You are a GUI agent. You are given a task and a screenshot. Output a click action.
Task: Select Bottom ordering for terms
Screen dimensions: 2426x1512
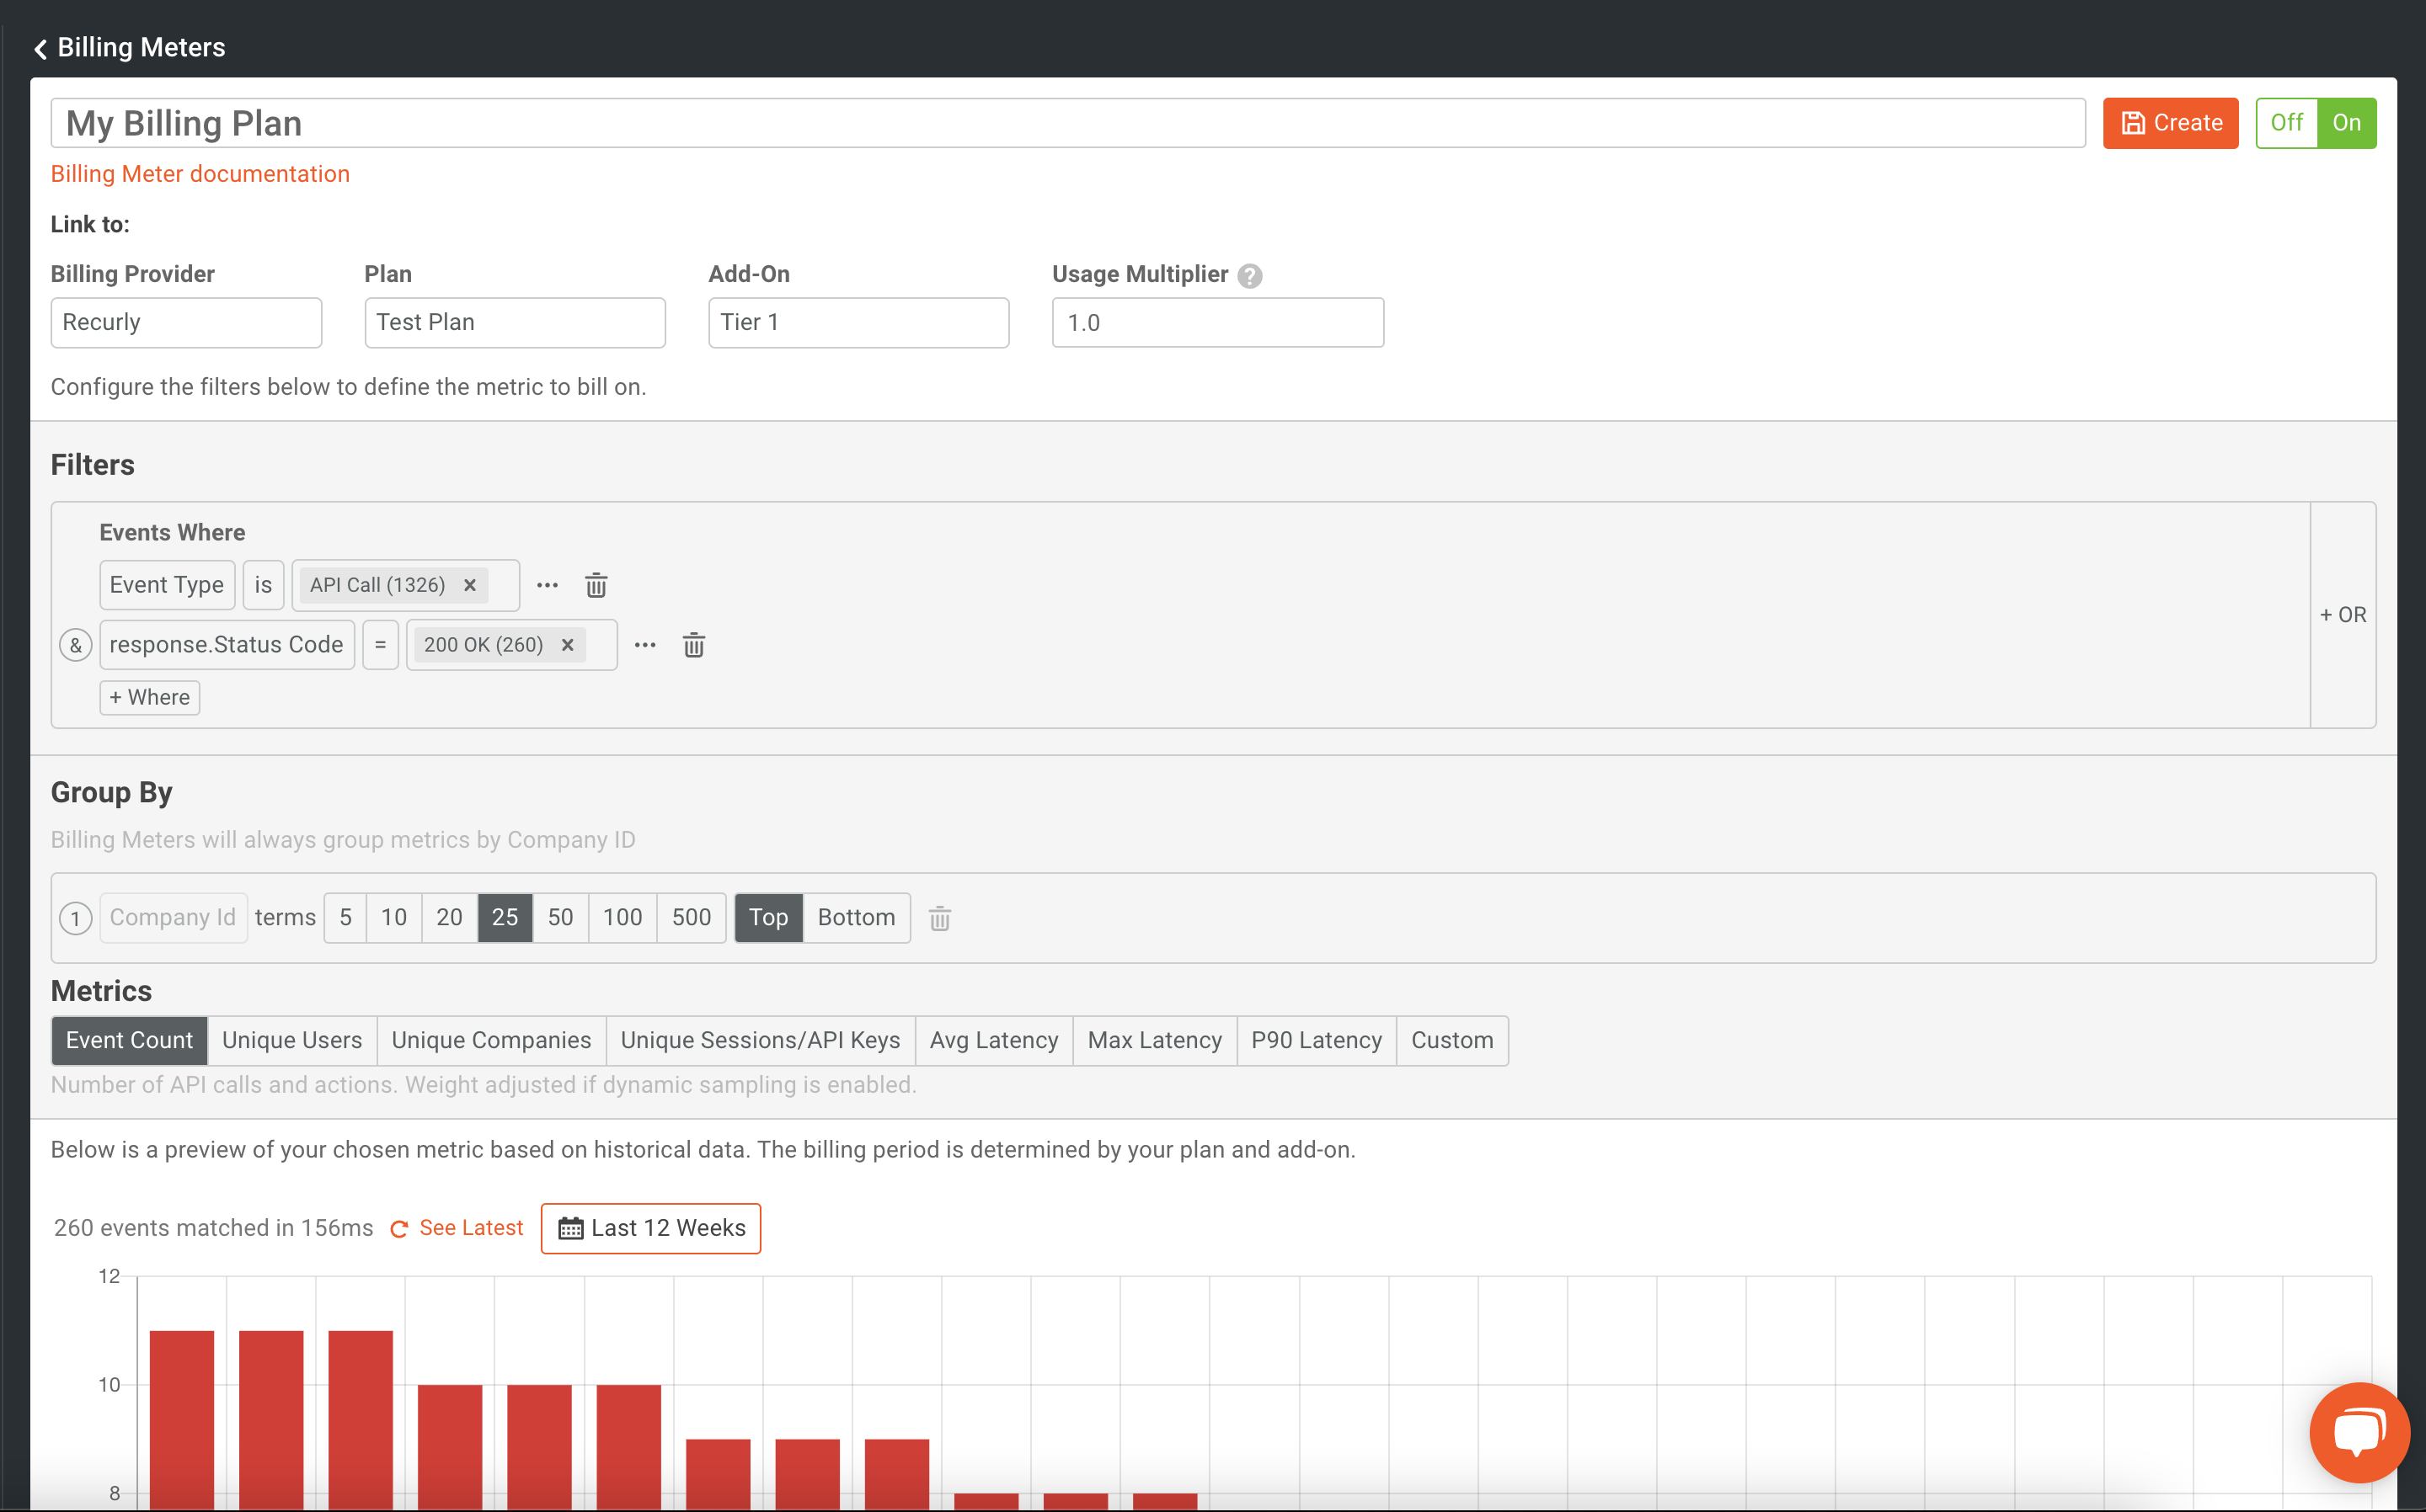(x=857, y=918)
